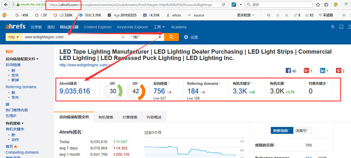Viewport: 351px width, 158px height.
Task: Switch to the 付费搜索 tab
Action: (x=130, y=117)
